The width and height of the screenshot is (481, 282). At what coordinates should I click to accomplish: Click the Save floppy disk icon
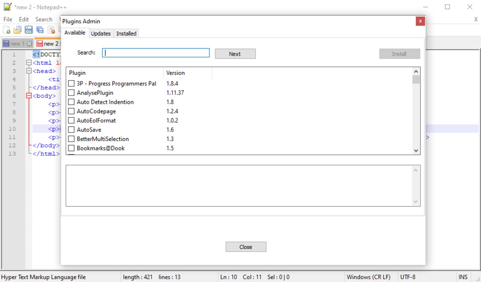click(29, 30)
